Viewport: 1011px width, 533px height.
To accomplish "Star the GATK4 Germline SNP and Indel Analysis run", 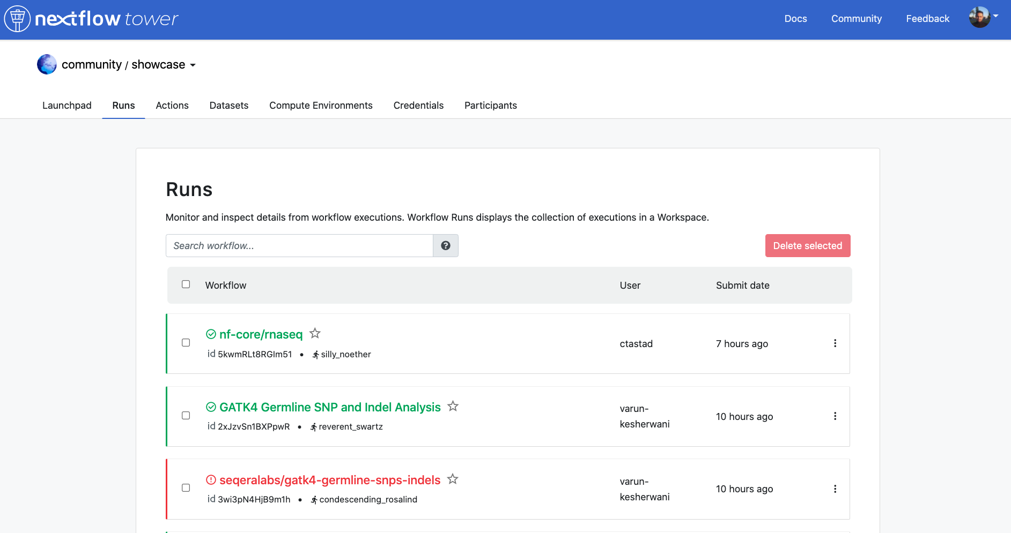I will coord(453,406).
